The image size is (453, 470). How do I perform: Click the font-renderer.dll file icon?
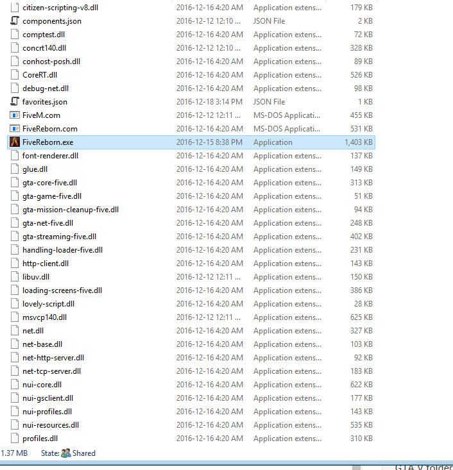[15, 156]
